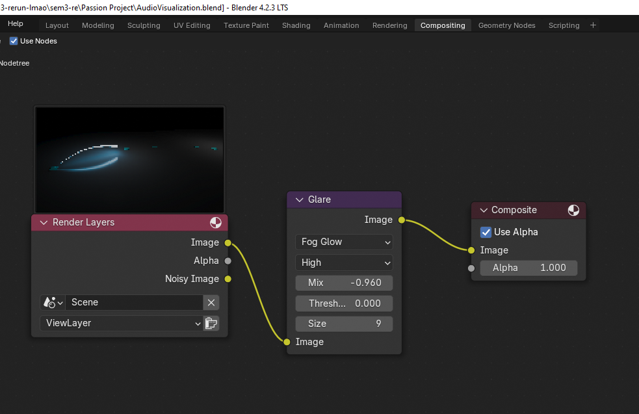Click the Glare node Image output socket
639x414 pixels.
point(402,220)
